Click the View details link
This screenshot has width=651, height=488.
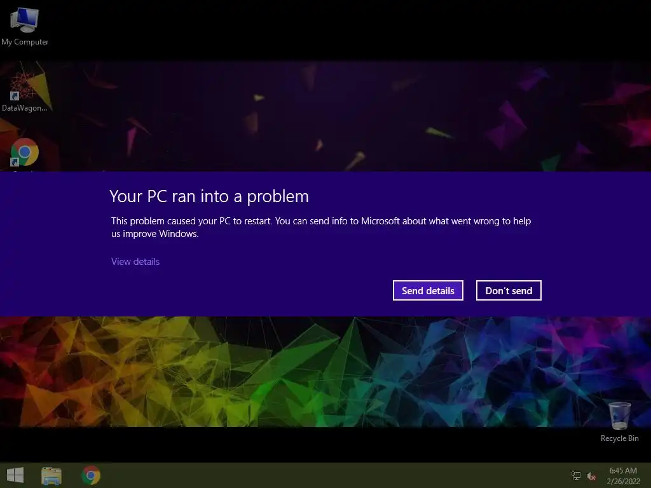pyautogui.click(x=135, y=261)
